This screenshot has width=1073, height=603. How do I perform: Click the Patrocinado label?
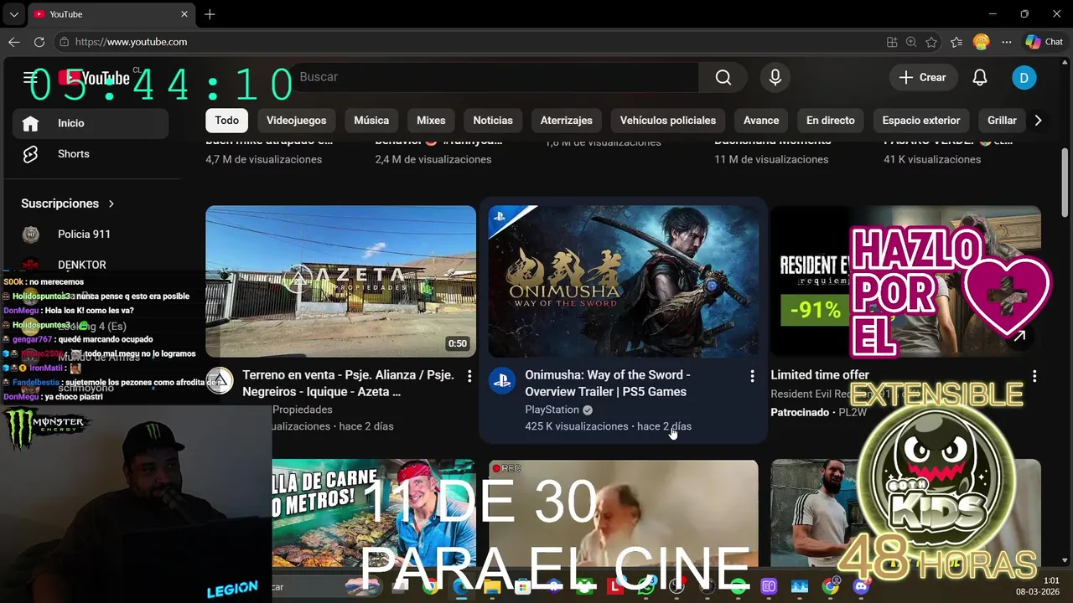point(800,412)
